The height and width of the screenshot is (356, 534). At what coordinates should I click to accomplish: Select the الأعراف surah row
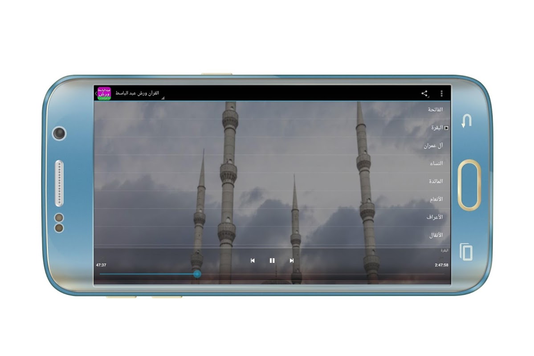[x=272, y=217]
